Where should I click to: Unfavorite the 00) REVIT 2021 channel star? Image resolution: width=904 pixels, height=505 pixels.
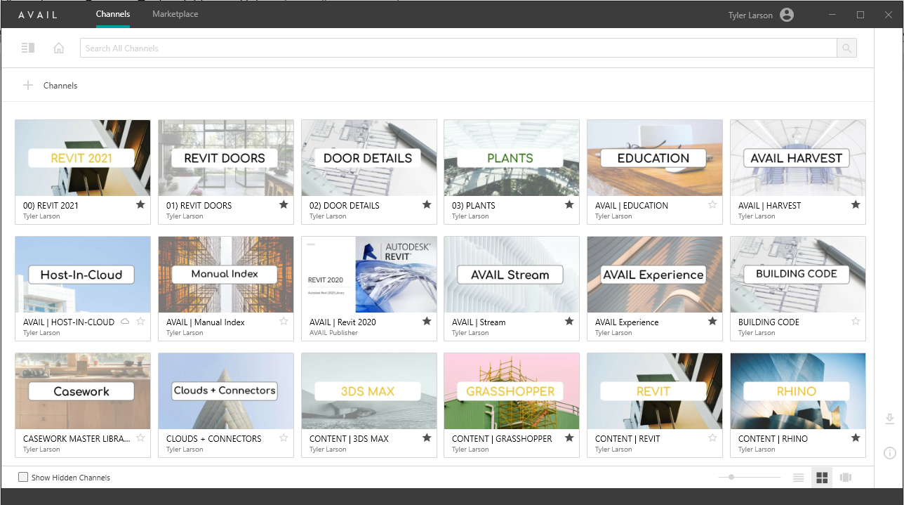(140, 204)
